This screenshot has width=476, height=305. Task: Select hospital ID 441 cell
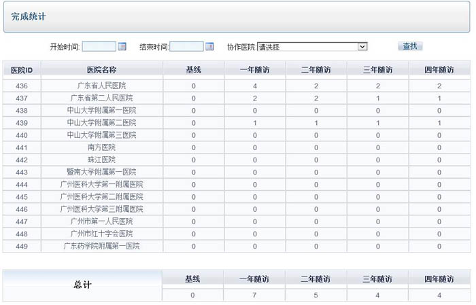[x=22, y=147]
